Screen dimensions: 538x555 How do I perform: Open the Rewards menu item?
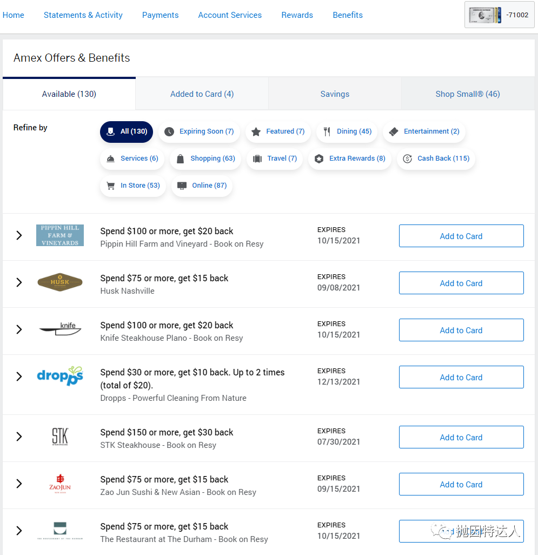point(297,15)
